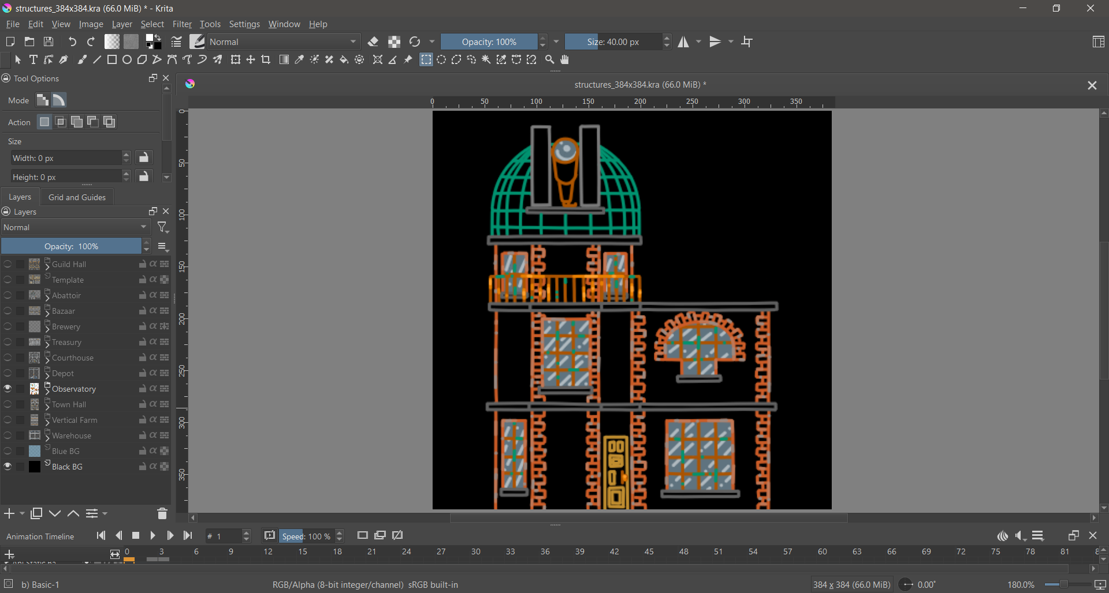Activate the Pan hand tool

(565, 60)
